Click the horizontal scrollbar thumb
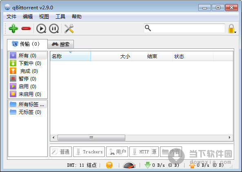 [x=91, y=137]
